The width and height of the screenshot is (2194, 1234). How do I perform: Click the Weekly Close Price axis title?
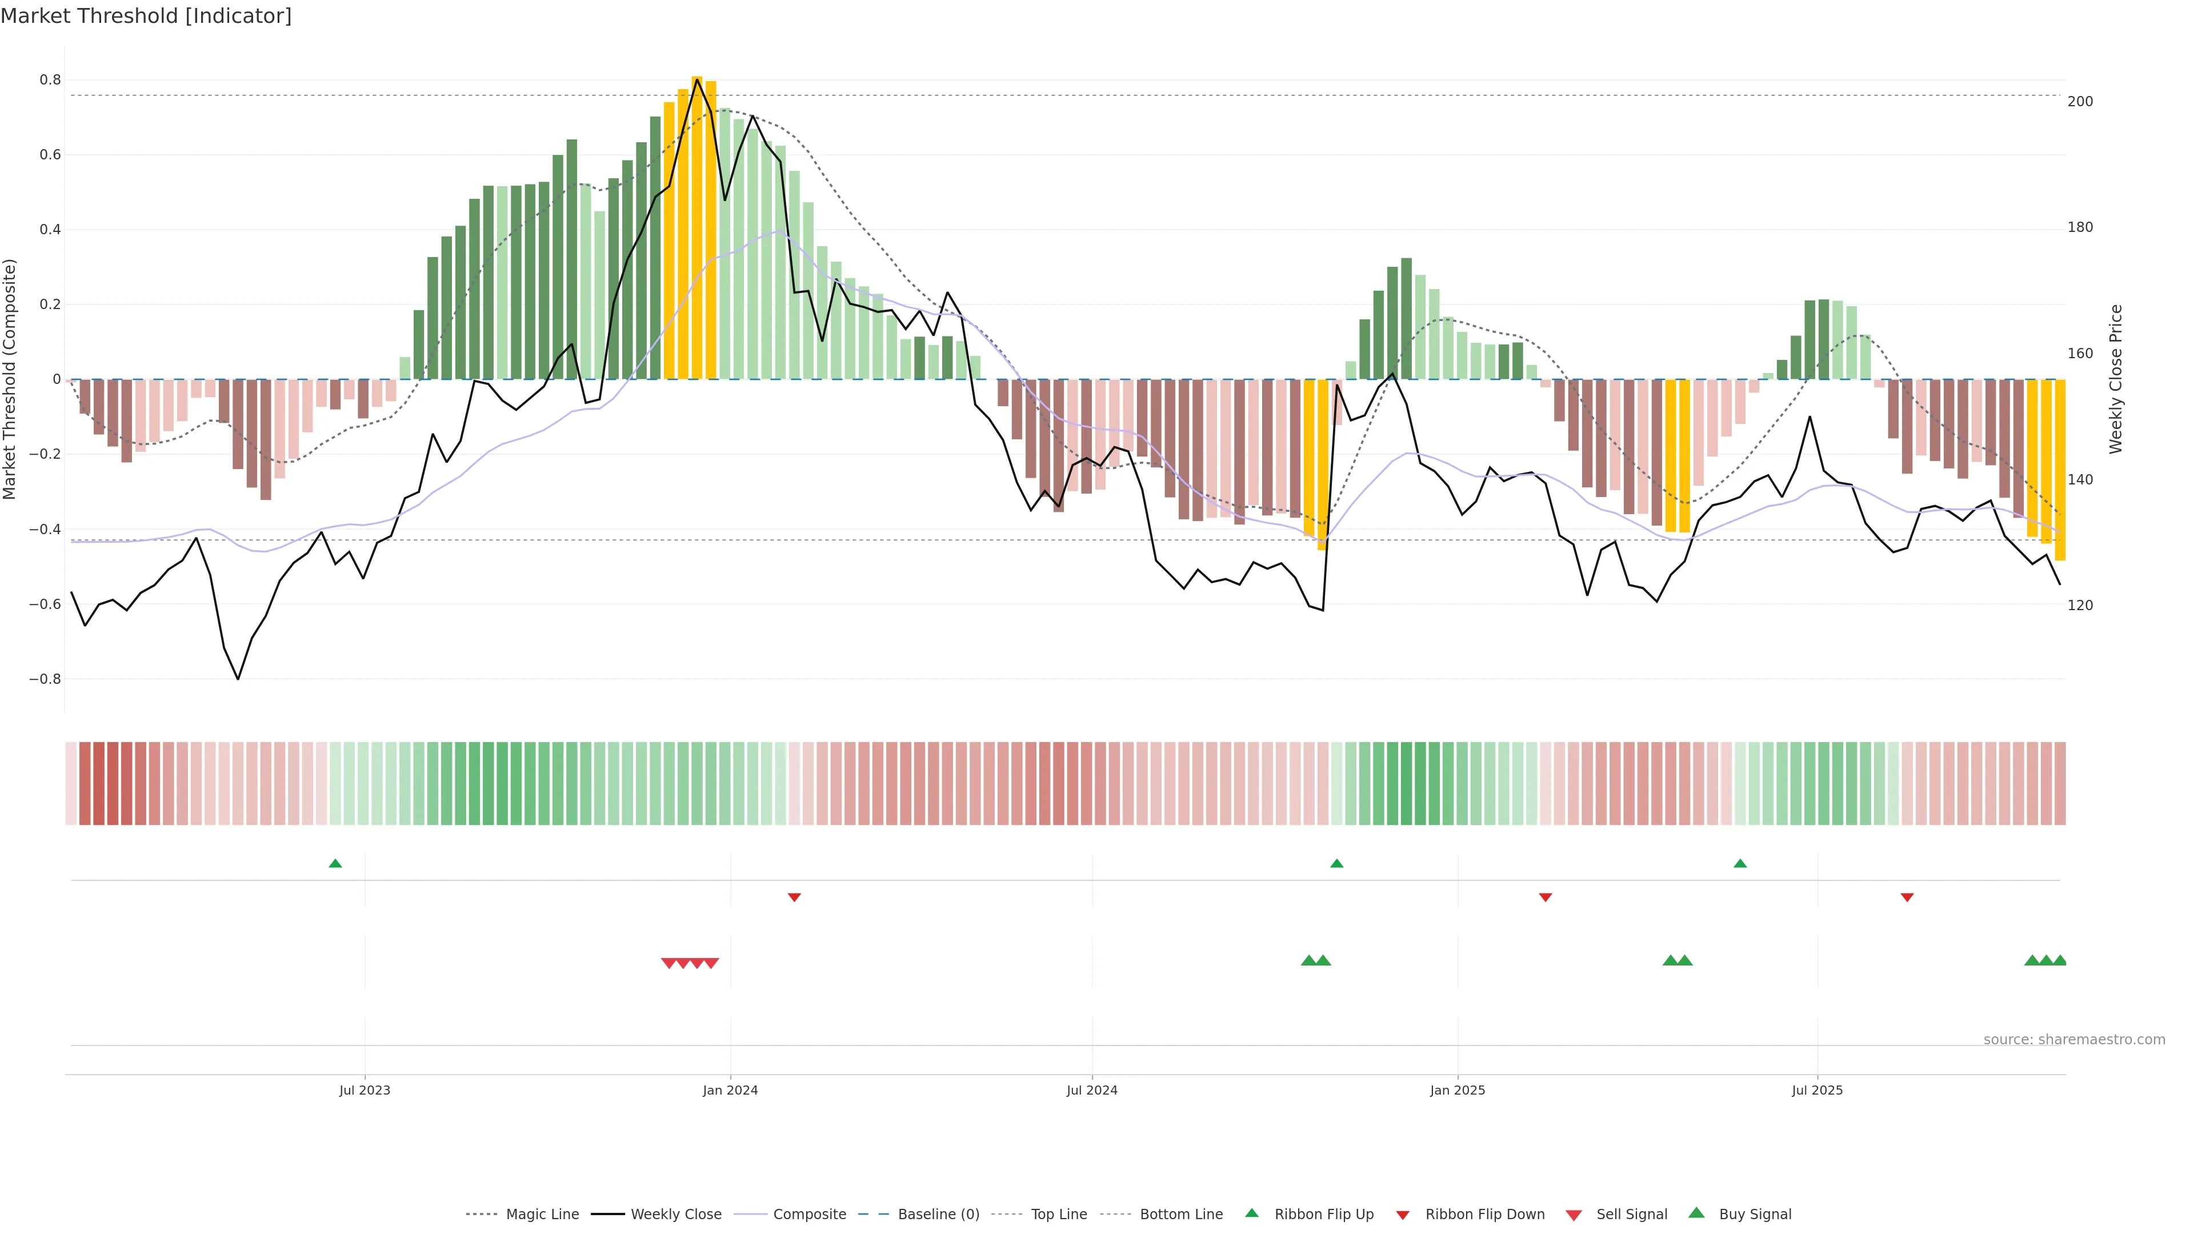(2116, 379)
